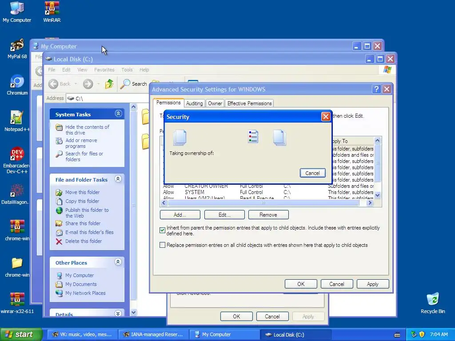Click the help question mark in Advanced Security
Screen dimensions: 455x341
376,89
